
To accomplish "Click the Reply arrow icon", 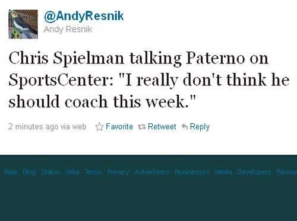I will (185, 127).
